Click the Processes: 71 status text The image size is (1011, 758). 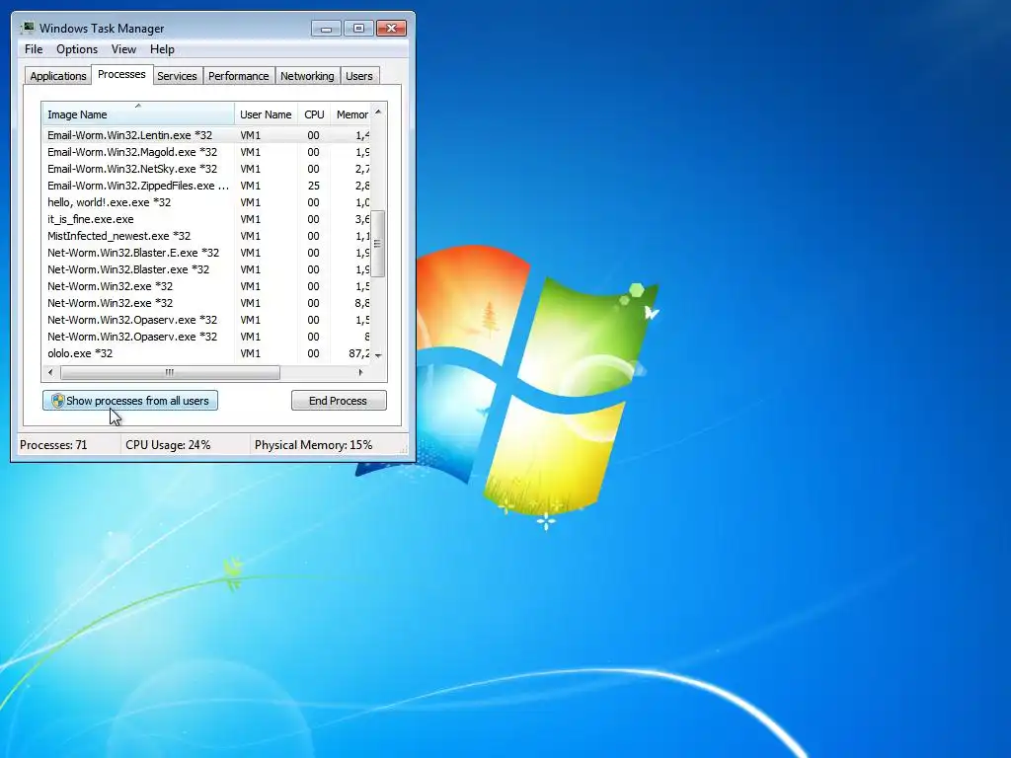pos(53,445)
